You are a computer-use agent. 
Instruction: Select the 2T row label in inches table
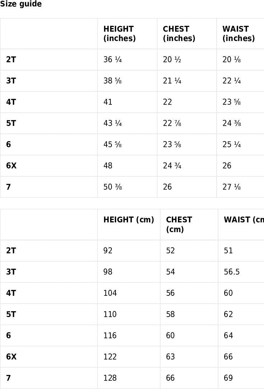pos(11,59)
